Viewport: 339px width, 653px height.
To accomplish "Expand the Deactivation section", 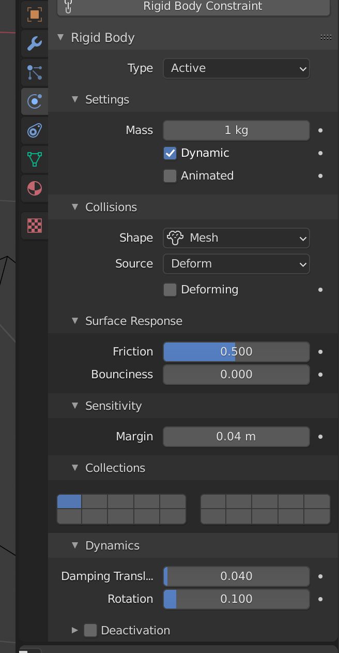I will [75, 630].
